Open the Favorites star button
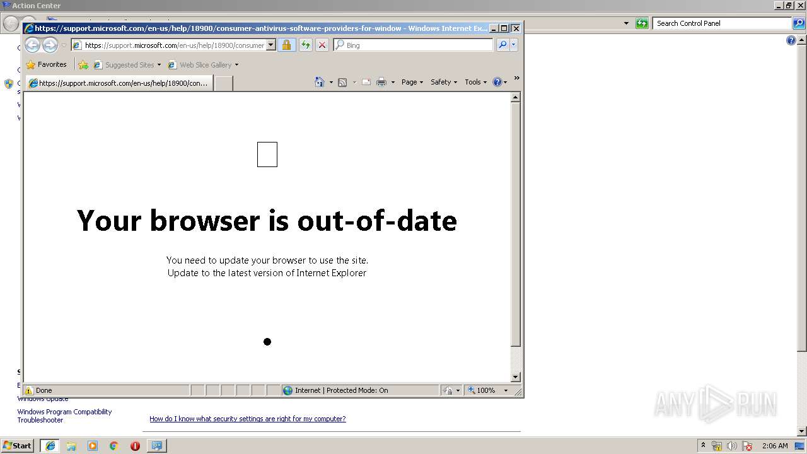This screenshot has height=454, width=807. pos(46,64)
